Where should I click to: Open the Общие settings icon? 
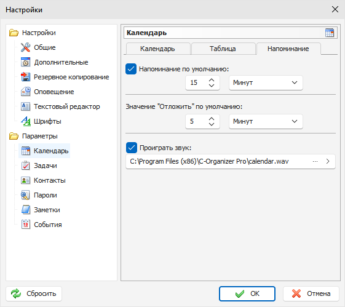26,47
